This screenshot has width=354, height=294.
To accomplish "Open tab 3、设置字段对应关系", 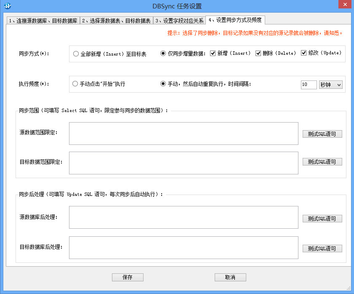I will [x=179, y=21].
